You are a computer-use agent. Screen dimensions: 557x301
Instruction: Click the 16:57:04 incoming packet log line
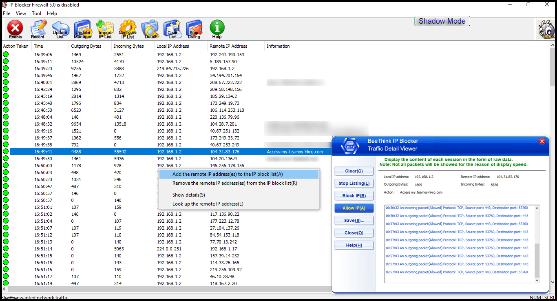(457, 272)
